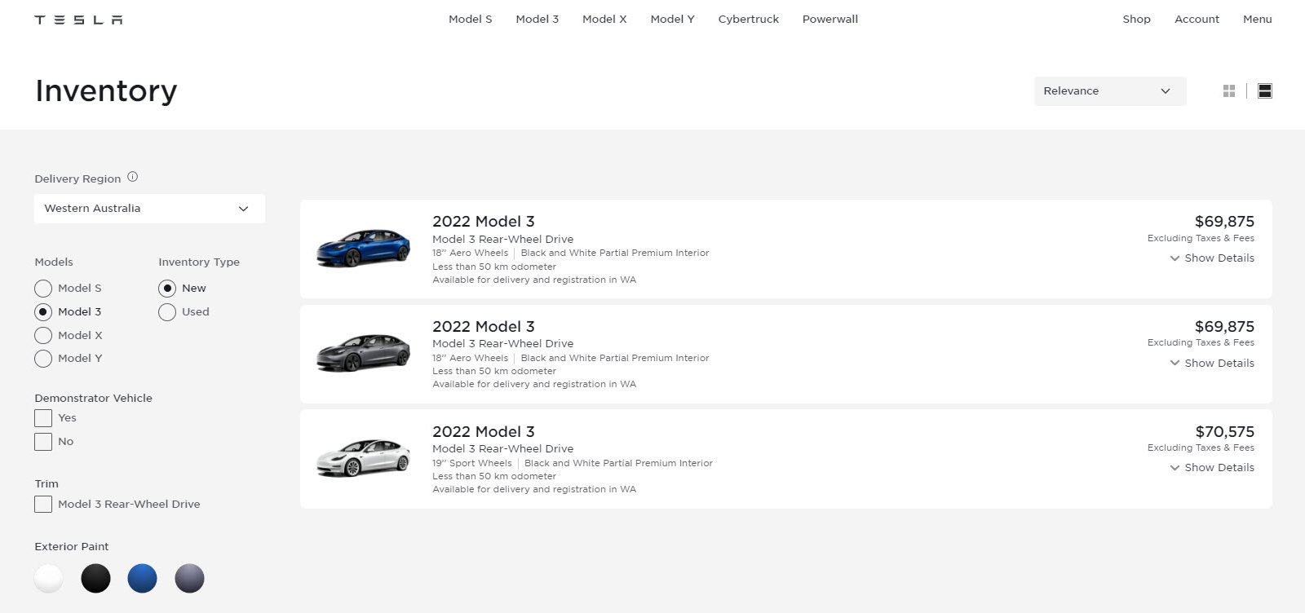Expand Show Details for white $70,575 Model 3

1212,468
